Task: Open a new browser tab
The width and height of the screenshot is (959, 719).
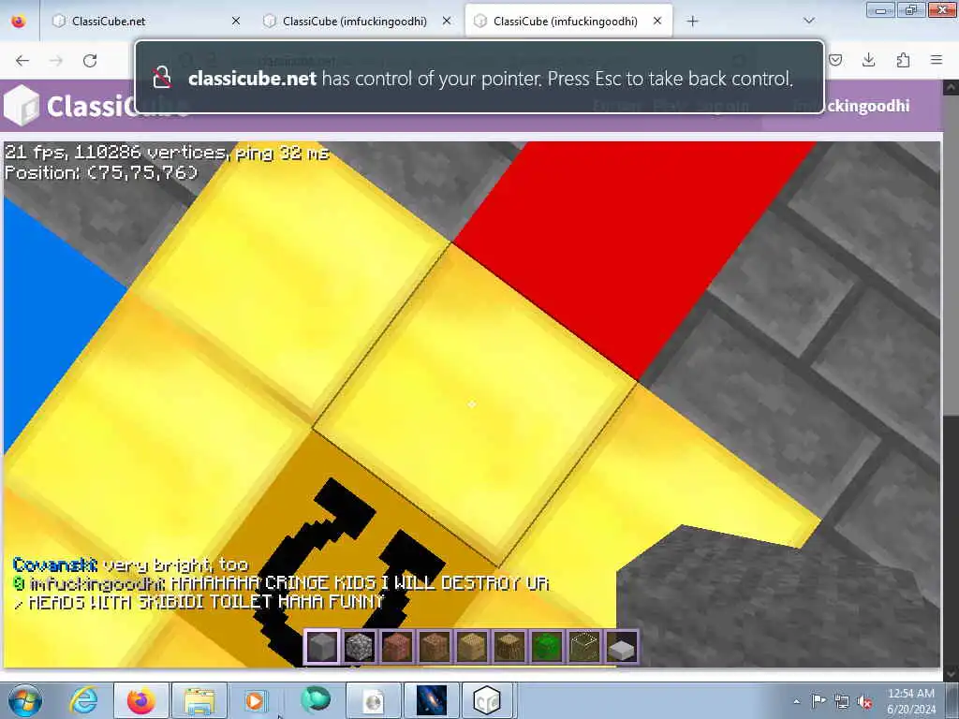Action: tap(692, 22)
